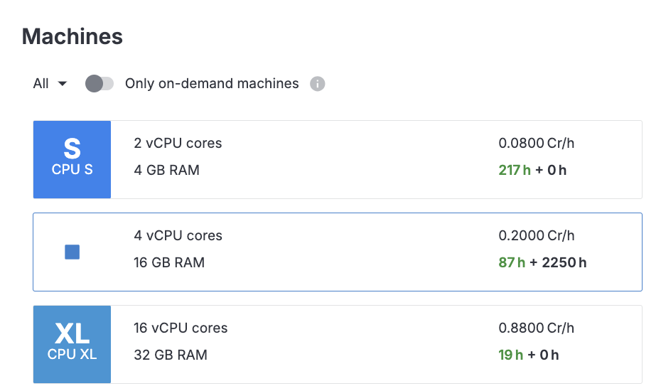Screen dimensions: 661x391
Task: Click the 217 h remaining hours text
Action: tap(515, 170)
